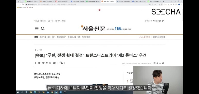Image resolution: width=199 pixels, height=94 pixels.
Task: Open Mail app from taskbar
Action: (48, 92)
